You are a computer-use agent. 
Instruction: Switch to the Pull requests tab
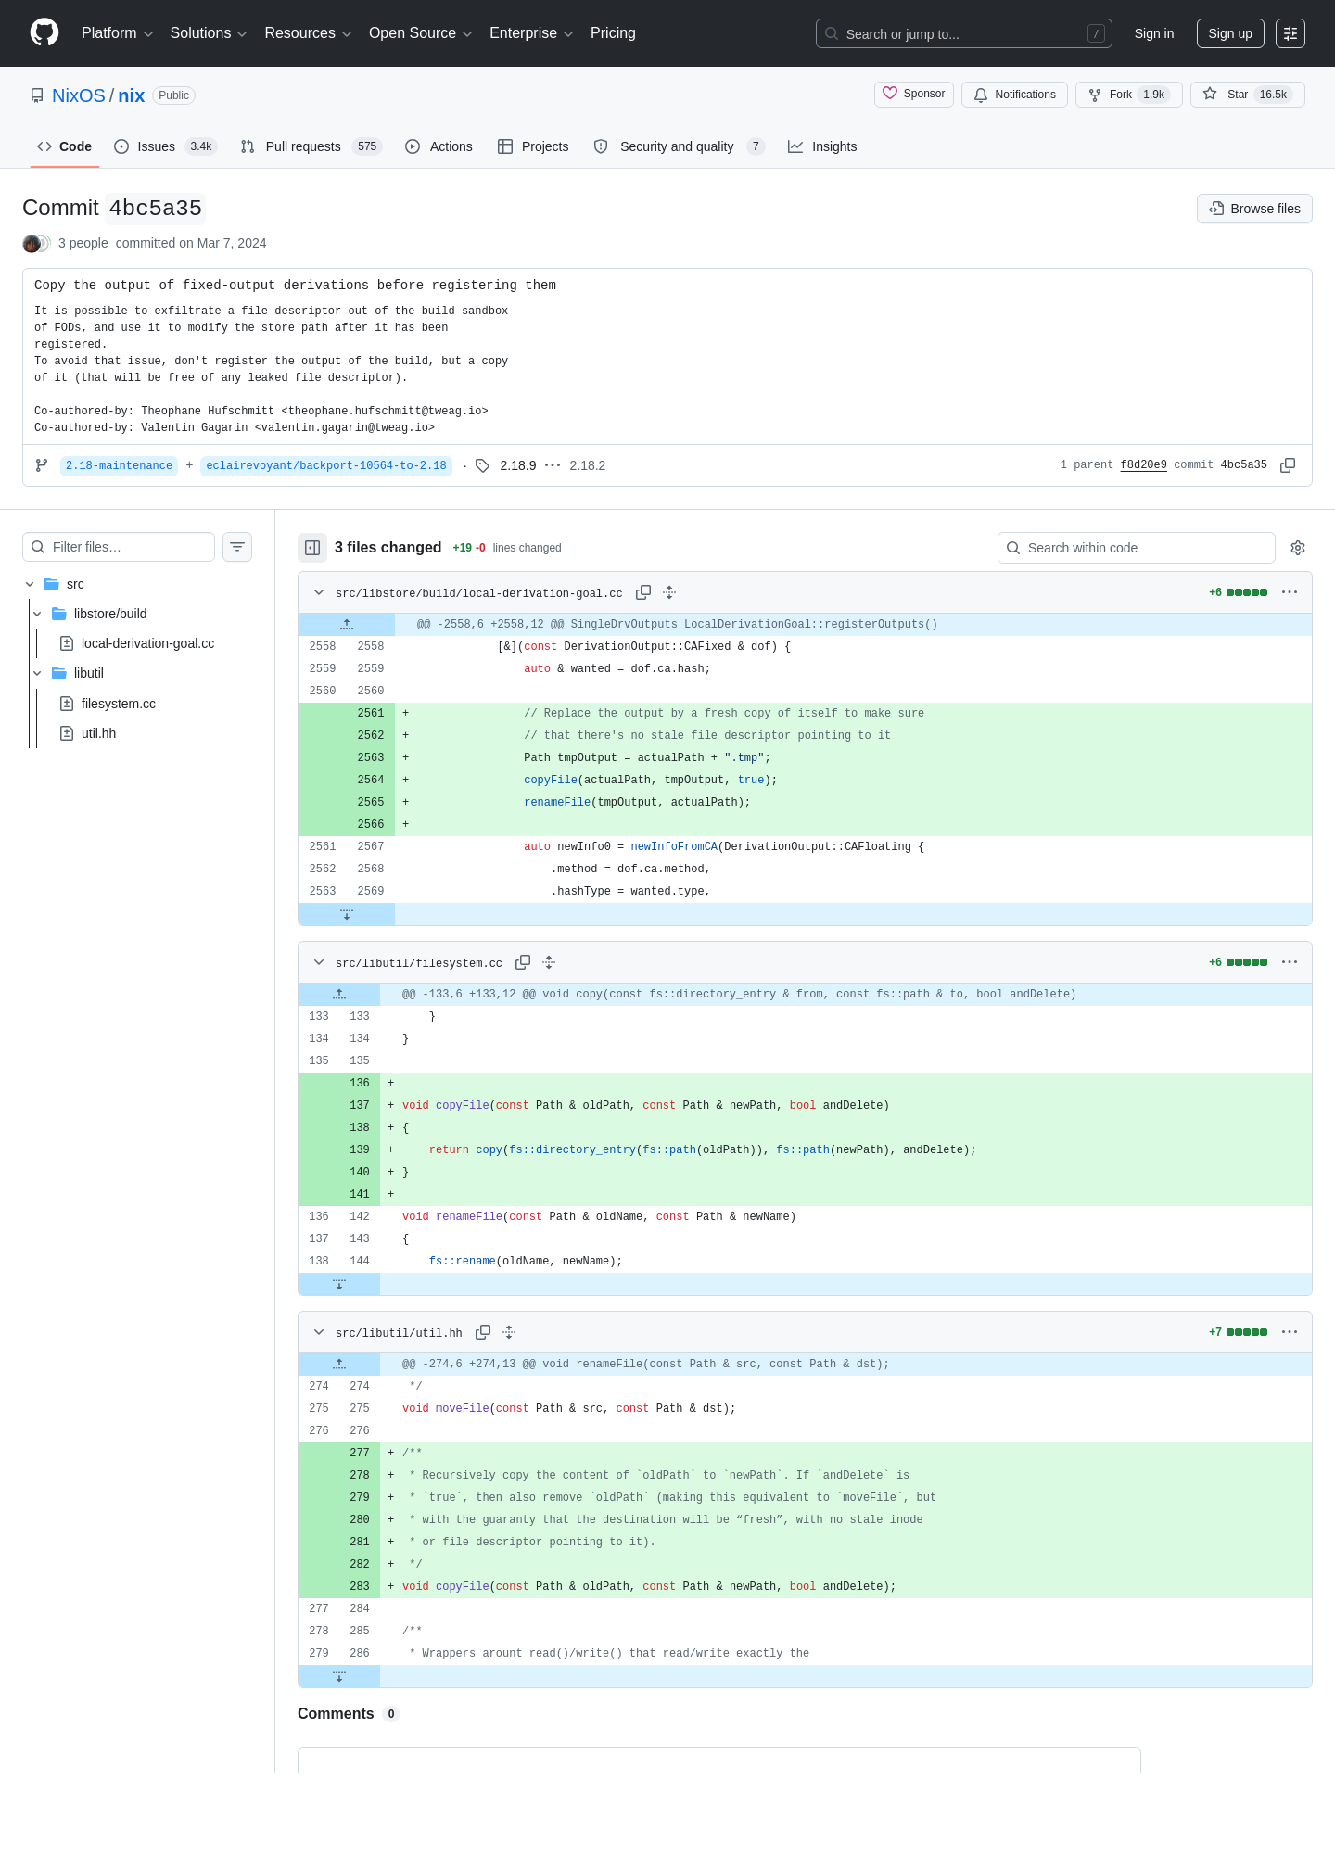coord(311,146)
